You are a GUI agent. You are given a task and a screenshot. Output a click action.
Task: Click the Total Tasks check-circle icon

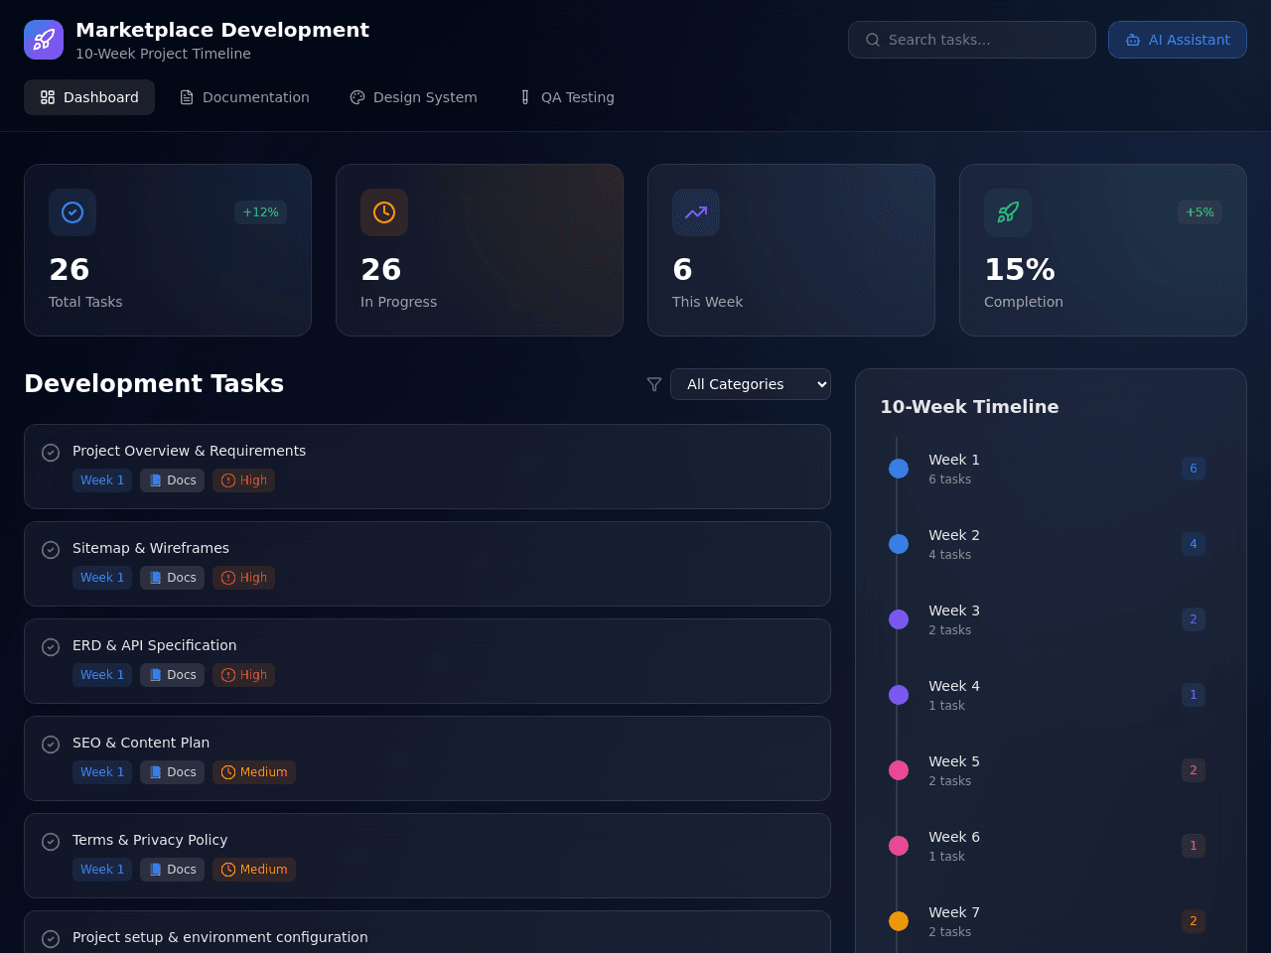click(72, 212)
